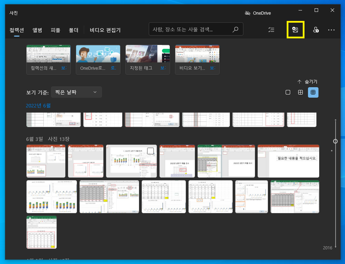The image size is (345, 264).
Task: Minimize the 사진 window
Action: pos(300,10)
